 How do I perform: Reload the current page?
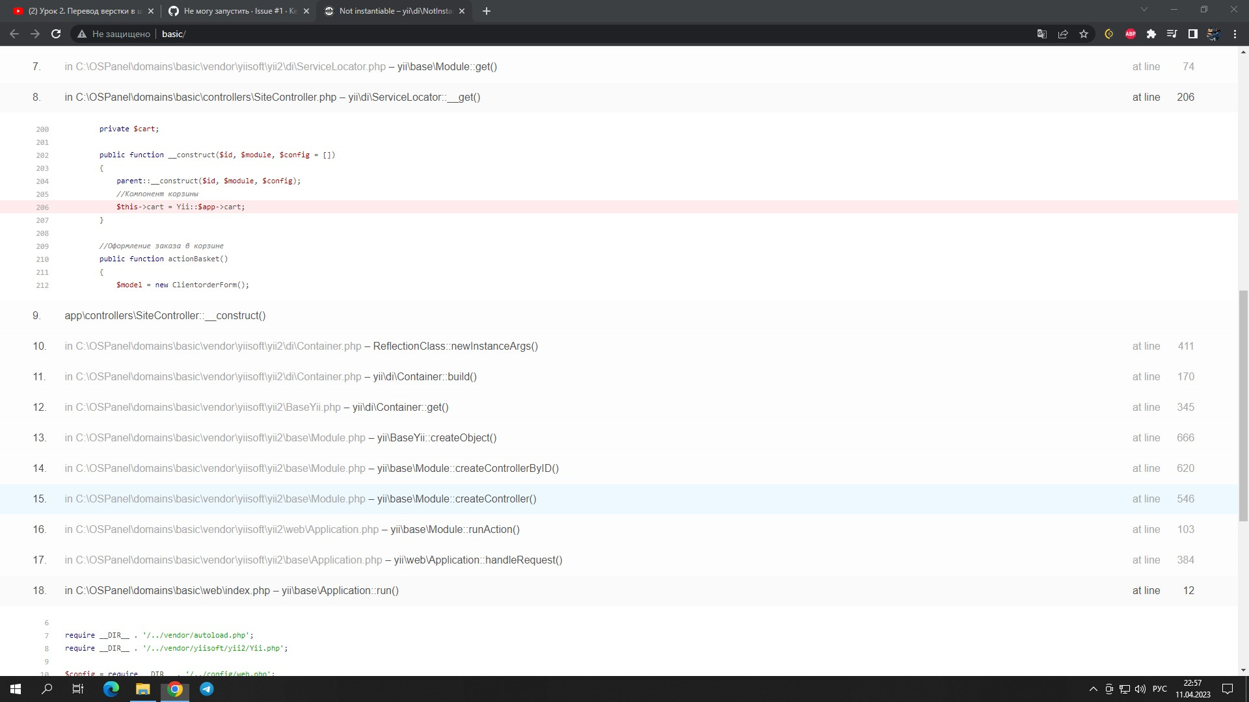point(56,34)
